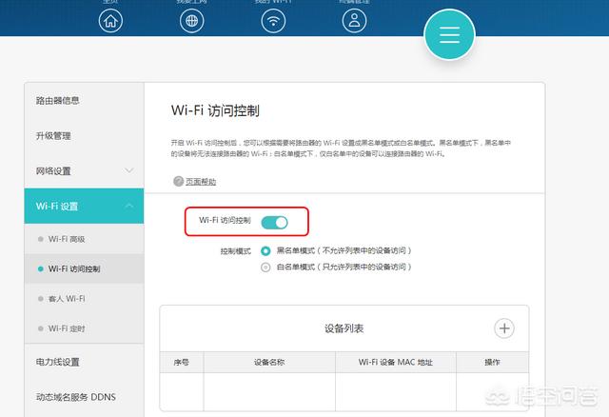Open device management user icon

pos(354,20)
